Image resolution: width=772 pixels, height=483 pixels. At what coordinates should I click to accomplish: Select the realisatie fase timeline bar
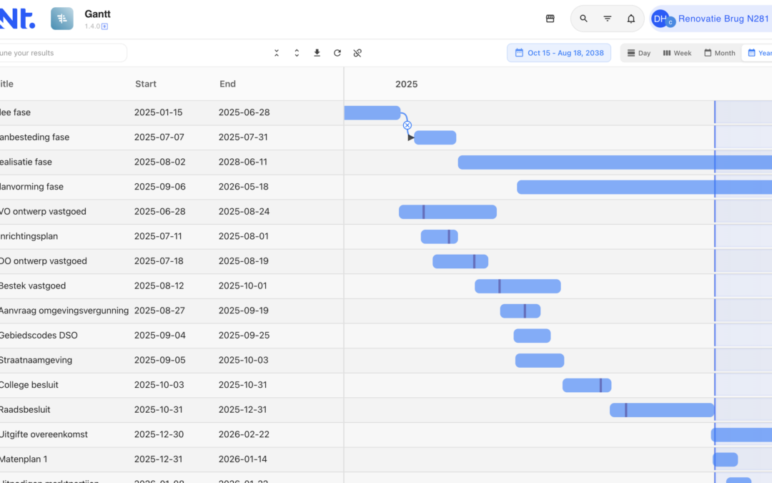[x=615, y=162]
